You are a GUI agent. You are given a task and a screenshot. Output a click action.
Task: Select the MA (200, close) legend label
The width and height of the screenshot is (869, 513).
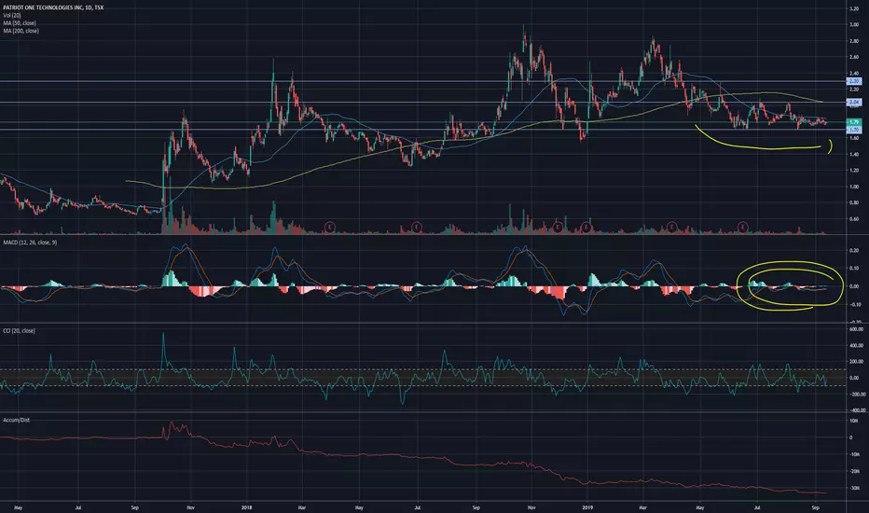[21, 31]
